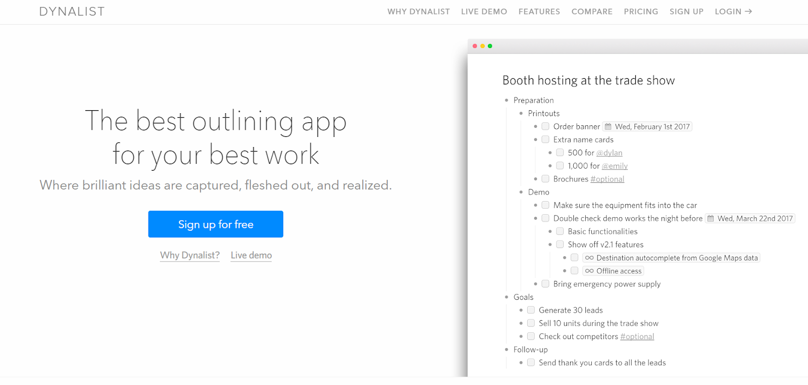Click the bullet beside Printouts
Screen dimensions: 808x385
(521, 114)
